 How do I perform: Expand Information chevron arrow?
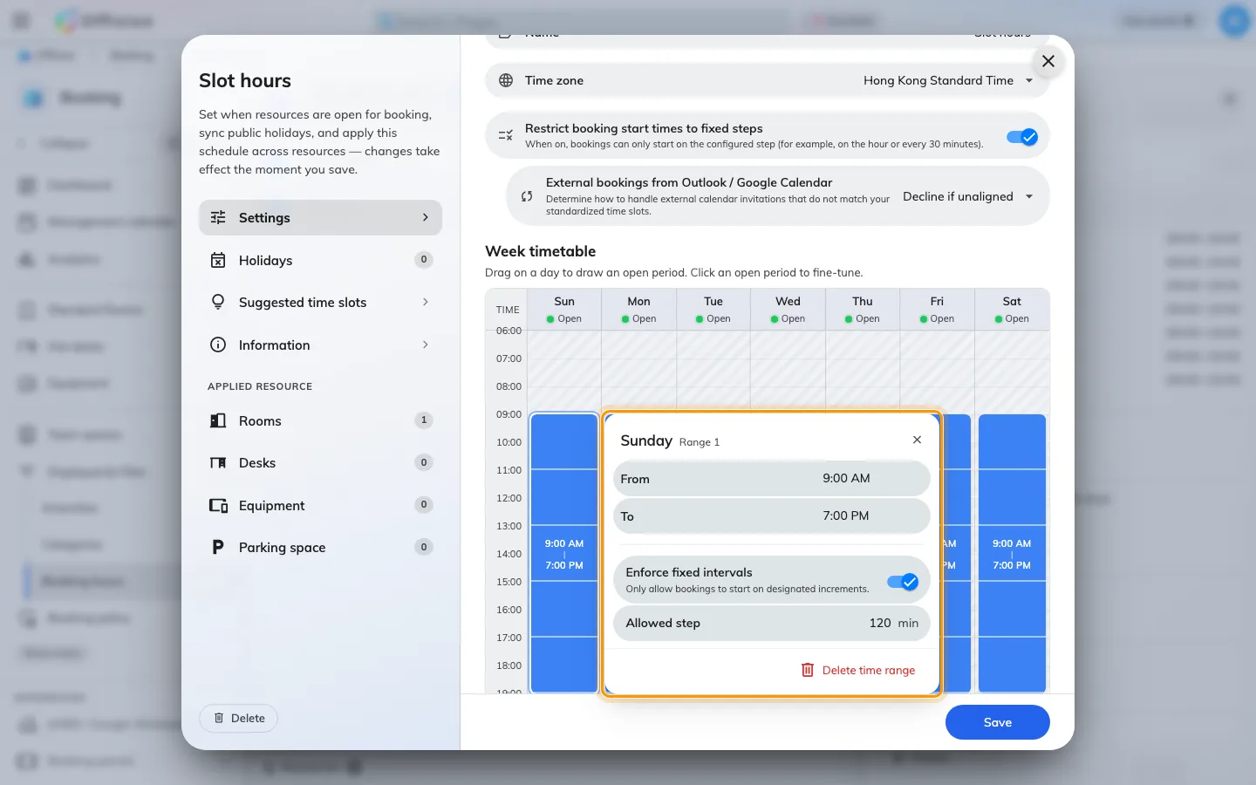[426, 345]
